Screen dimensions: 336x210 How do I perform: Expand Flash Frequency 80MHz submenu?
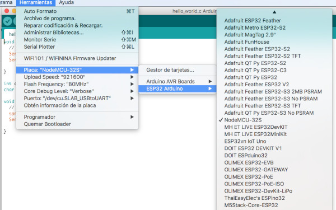tap(77, 84)
